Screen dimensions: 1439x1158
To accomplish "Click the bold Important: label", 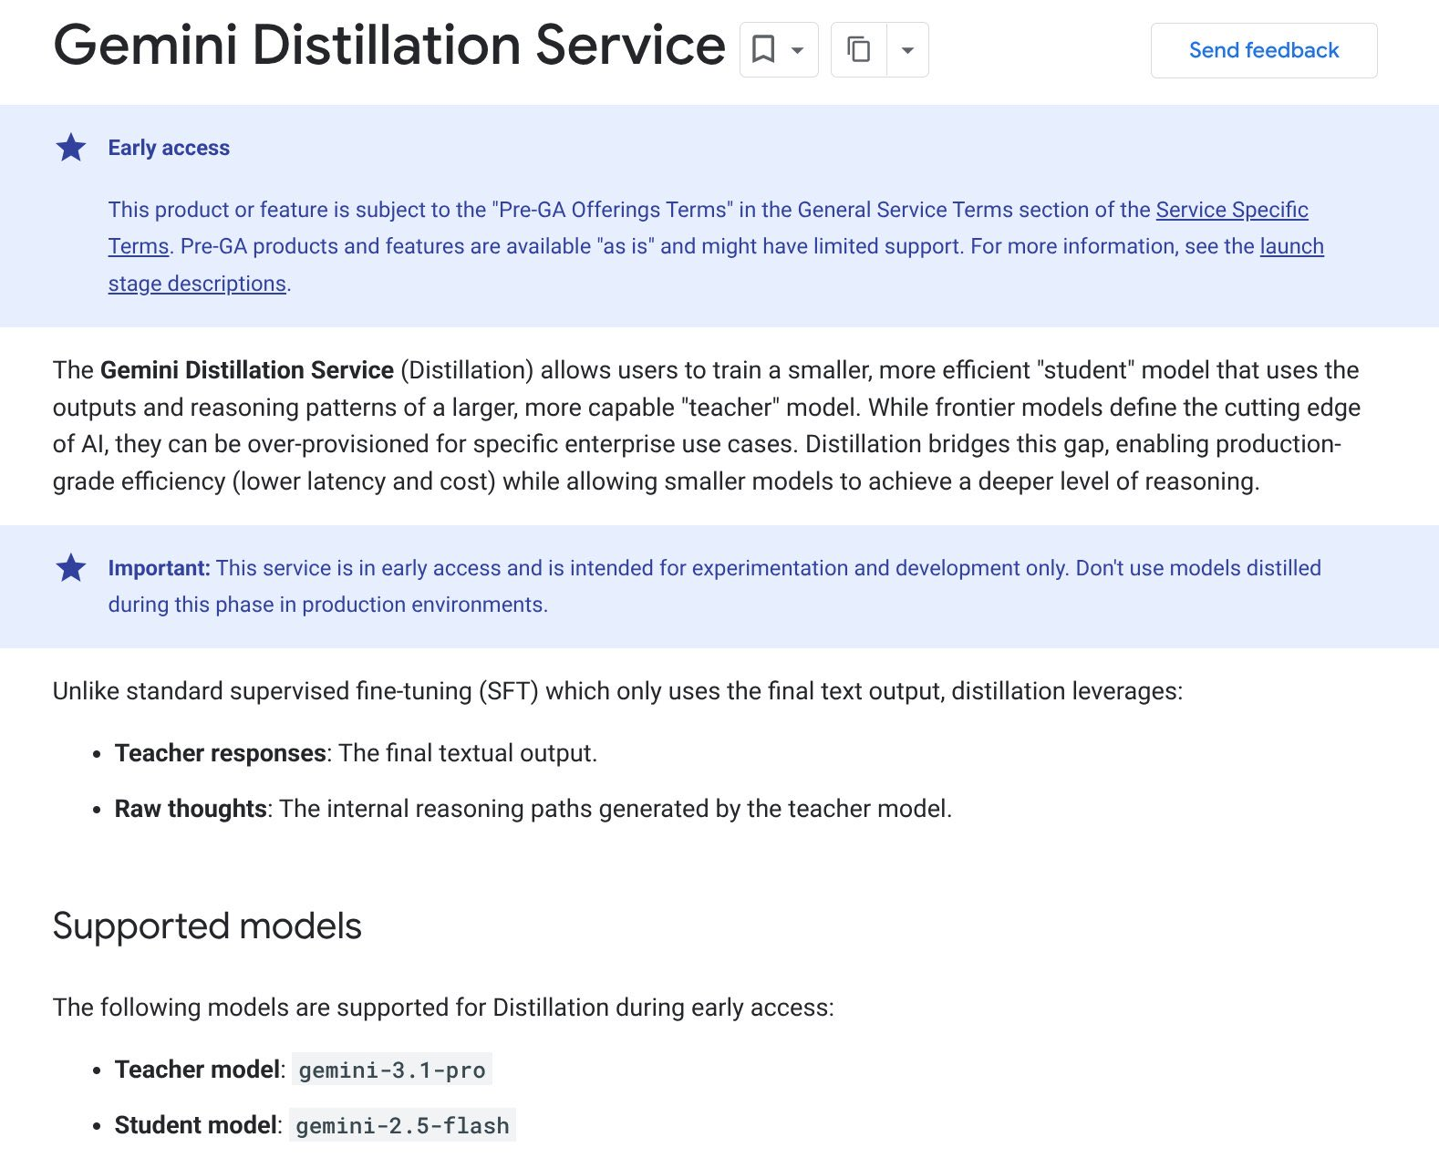I will pyautogui.click(x=159, y=568).
